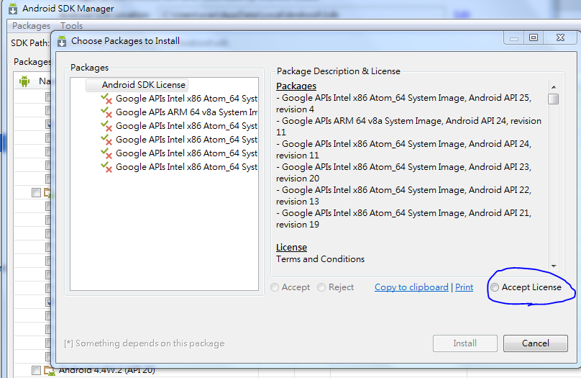Maximize the Choose Packages dialog
The image size is (581, 378).
[534, 37]
